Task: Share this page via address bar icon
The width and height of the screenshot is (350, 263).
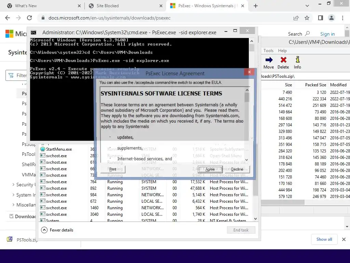Action: [296, 18]
